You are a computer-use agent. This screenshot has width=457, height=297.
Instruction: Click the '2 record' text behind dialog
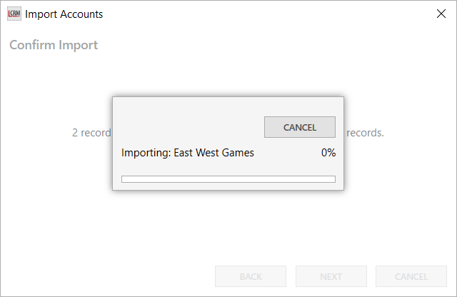click(91, 133)
